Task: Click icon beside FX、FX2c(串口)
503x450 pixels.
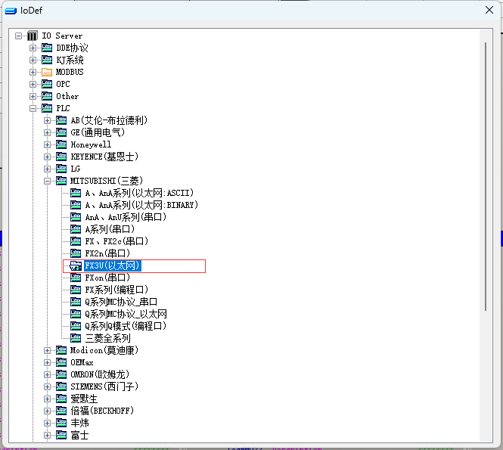Action: (x=76, y=241)
